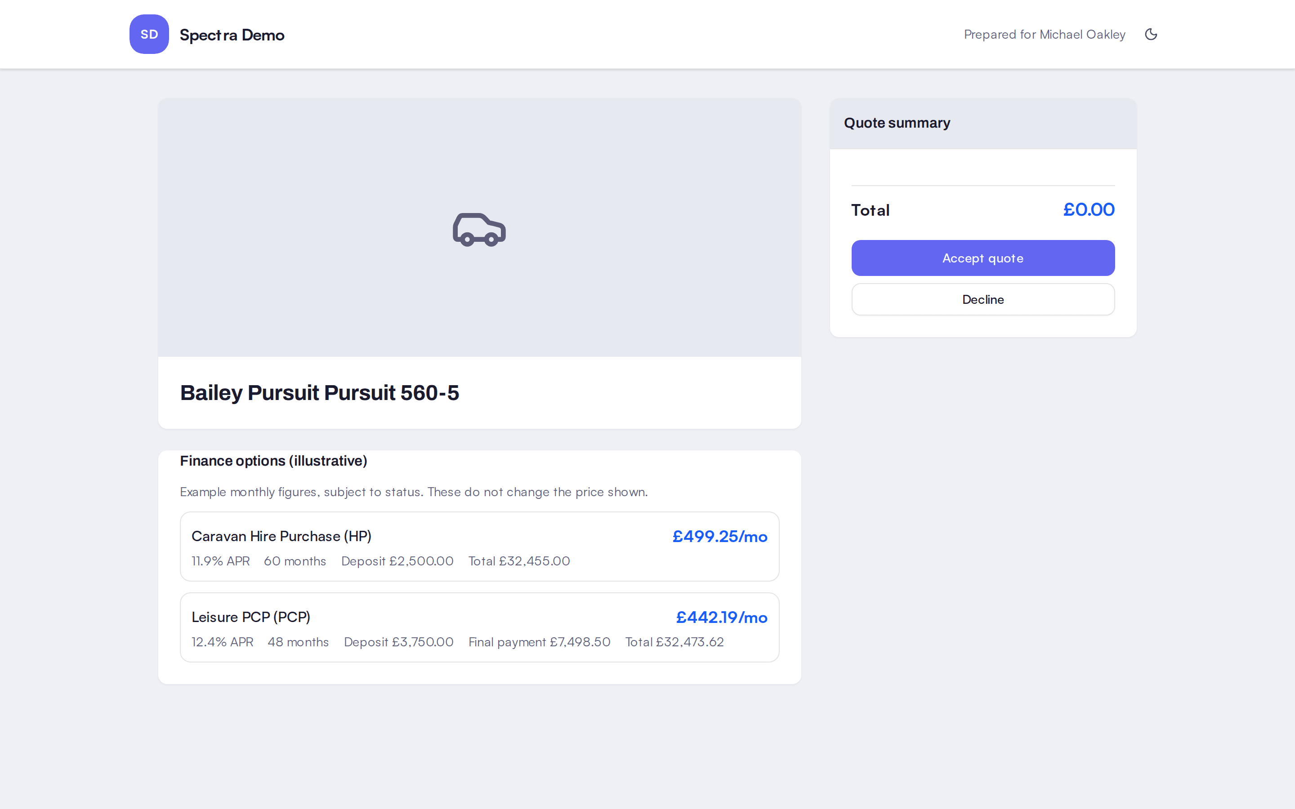The height and width of the screenshot is (809, 1295).
Task: Click the Bailey Pursuit Pursuit 560-5 title
Action: 319,393
